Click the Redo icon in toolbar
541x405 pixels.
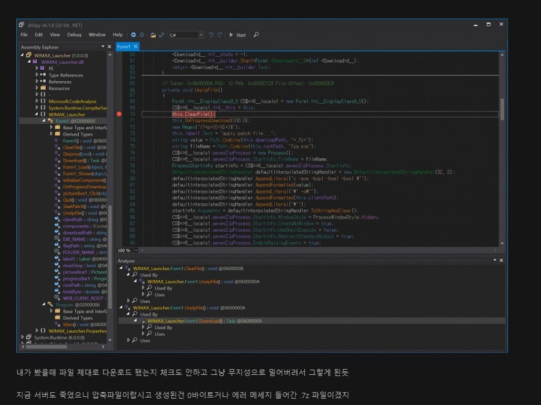click(219, 35)
